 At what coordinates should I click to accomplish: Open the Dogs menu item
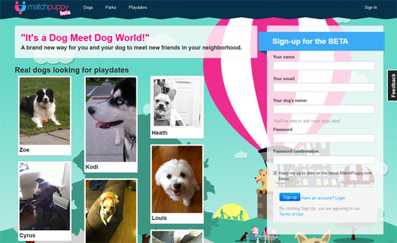pos(88,7)
